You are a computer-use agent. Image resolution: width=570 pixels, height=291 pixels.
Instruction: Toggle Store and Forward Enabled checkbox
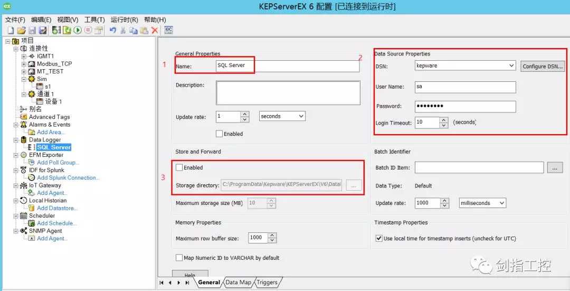179,168
